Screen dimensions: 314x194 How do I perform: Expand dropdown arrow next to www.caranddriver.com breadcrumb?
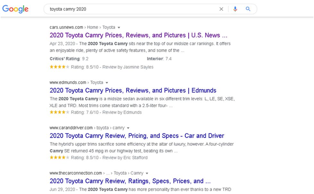[x=128, y=128]
